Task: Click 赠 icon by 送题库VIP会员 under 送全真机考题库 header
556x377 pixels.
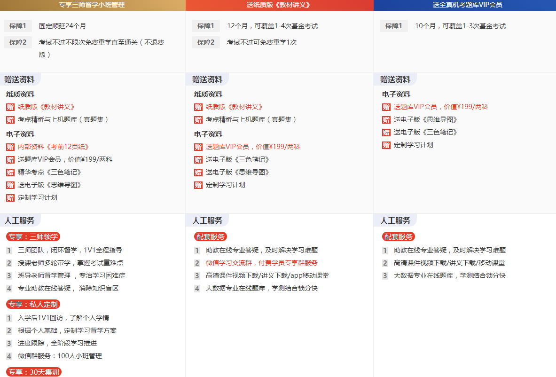Action: [x=386, y=107]
